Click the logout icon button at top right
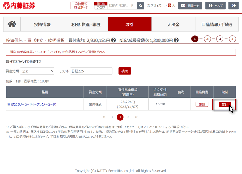 click(x=233, y=6)
